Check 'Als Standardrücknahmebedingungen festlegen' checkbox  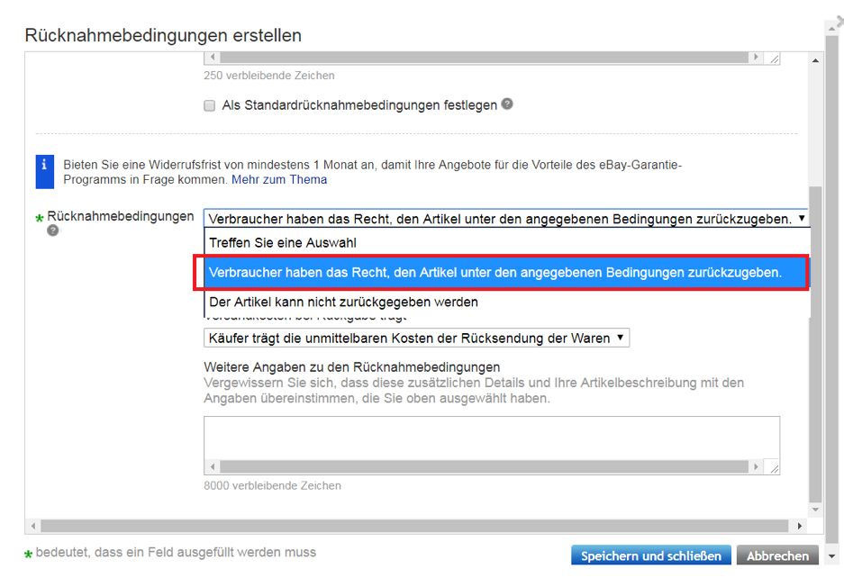[x=209, y=105]
